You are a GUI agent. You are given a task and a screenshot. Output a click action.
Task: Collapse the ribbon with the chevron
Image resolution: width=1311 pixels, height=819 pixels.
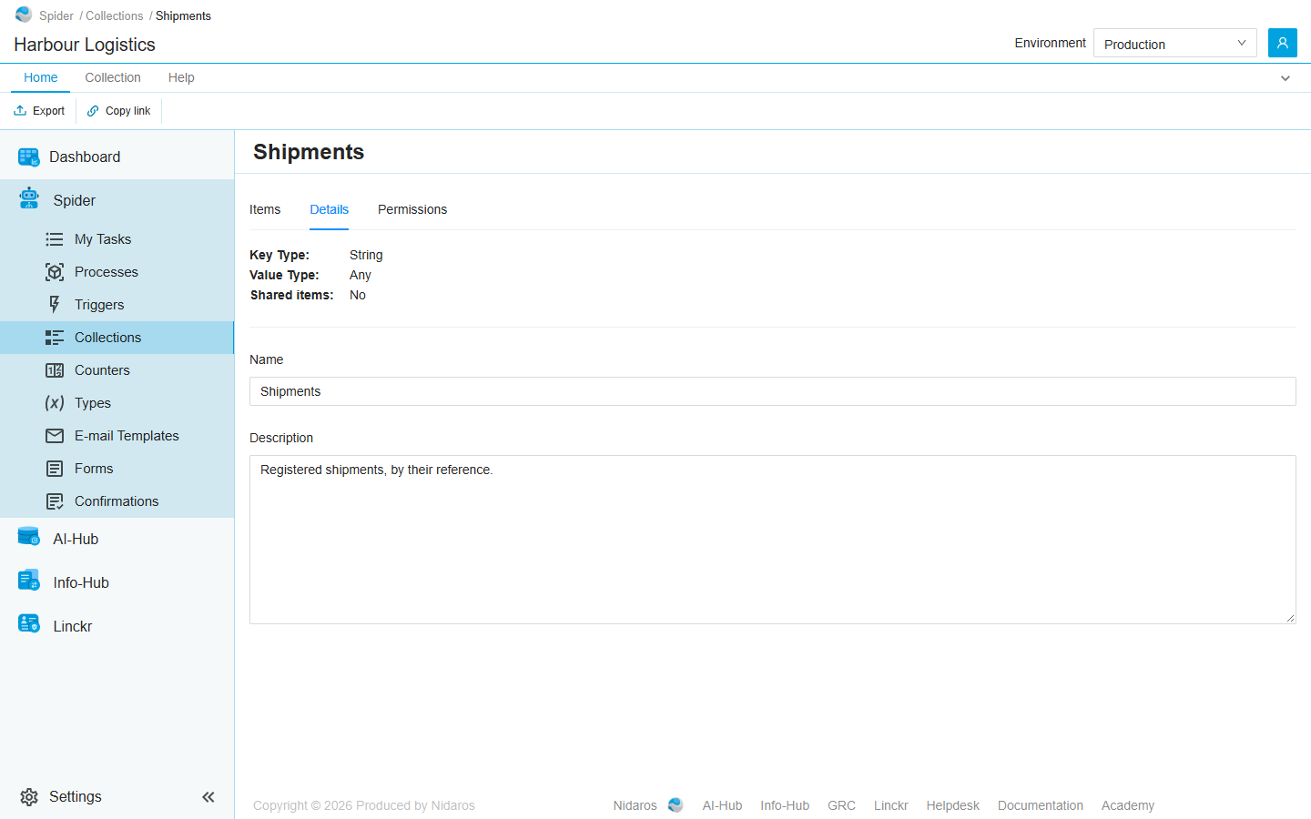point(1286,78)
